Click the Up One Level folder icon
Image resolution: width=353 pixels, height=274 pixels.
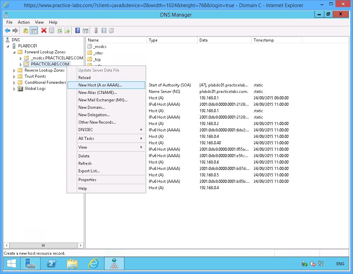pyautogui.click(x=26, y=31)
